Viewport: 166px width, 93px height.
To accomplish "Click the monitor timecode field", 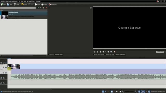I will point(160,52).
